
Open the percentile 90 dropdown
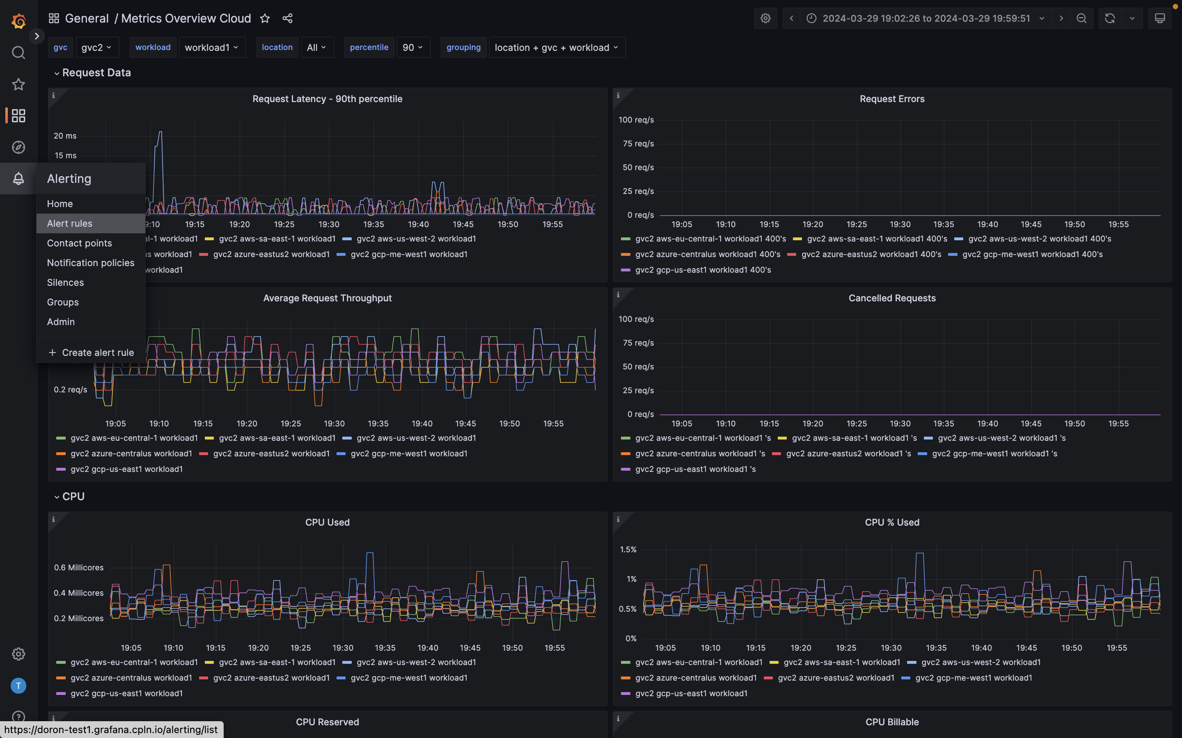(x=413, y=47)
